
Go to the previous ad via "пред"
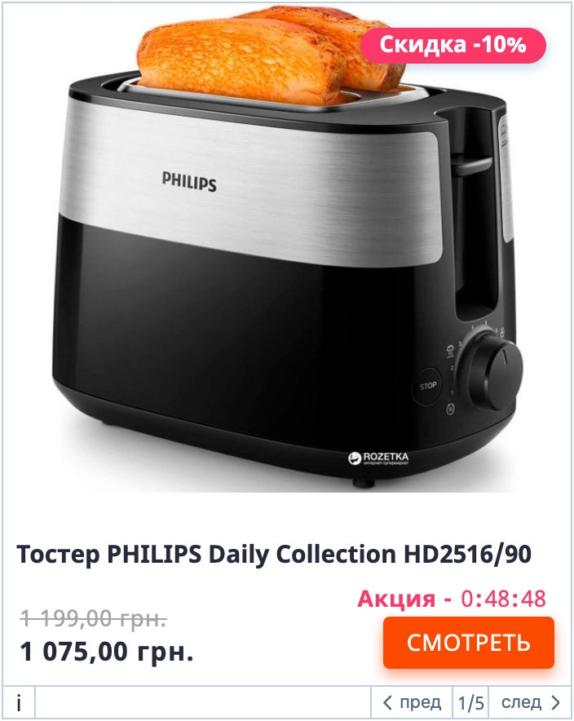click(412, 702)
